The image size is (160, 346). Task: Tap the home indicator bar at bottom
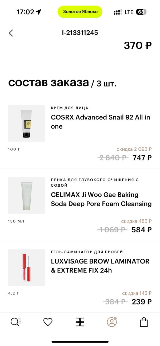[80, 341]
